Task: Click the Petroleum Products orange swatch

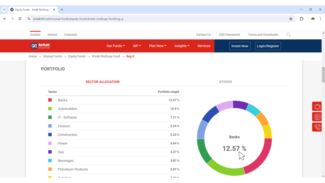Action: (x=50, y=169)
